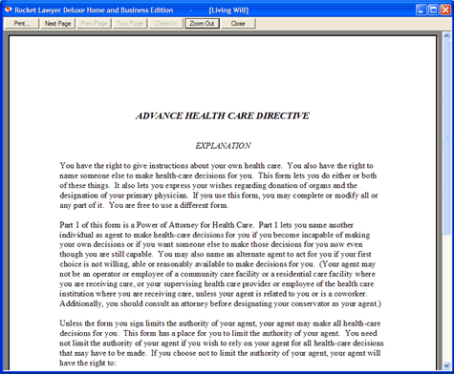Viewport: 454px width, 374px height.
Task: Click the line 'though you are still capable'
Action: 215,254
